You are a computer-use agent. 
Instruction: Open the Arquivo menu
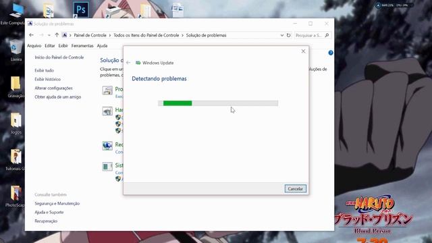click(x=34, y=46)
